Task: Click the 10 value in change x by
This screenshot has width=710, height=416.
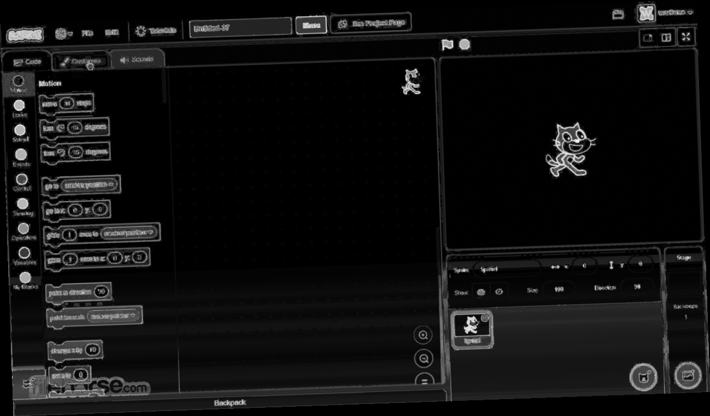Action: click(x=92, y=351)
